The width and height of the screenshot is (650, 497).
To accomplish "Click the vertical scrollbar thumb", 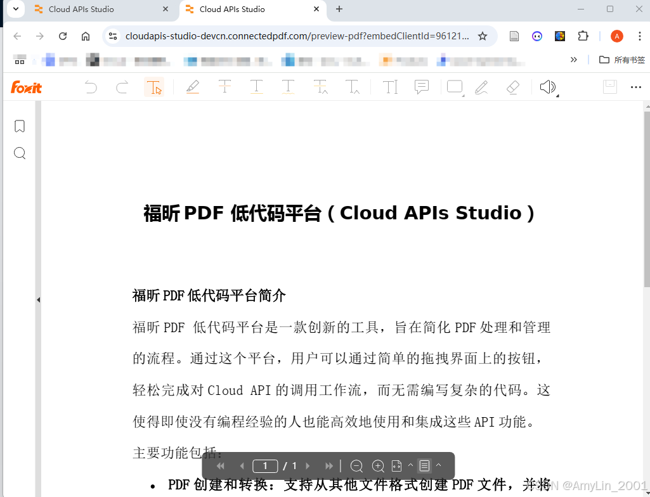I will click(x=647, y=198).
